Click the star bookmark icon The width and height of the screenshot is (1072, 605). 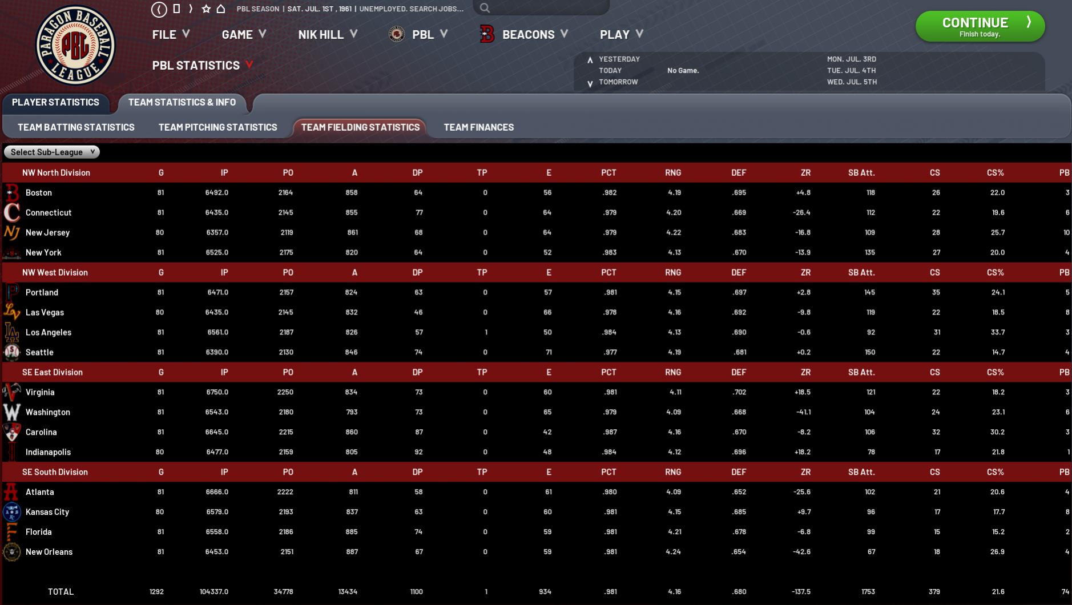[206, 9]
